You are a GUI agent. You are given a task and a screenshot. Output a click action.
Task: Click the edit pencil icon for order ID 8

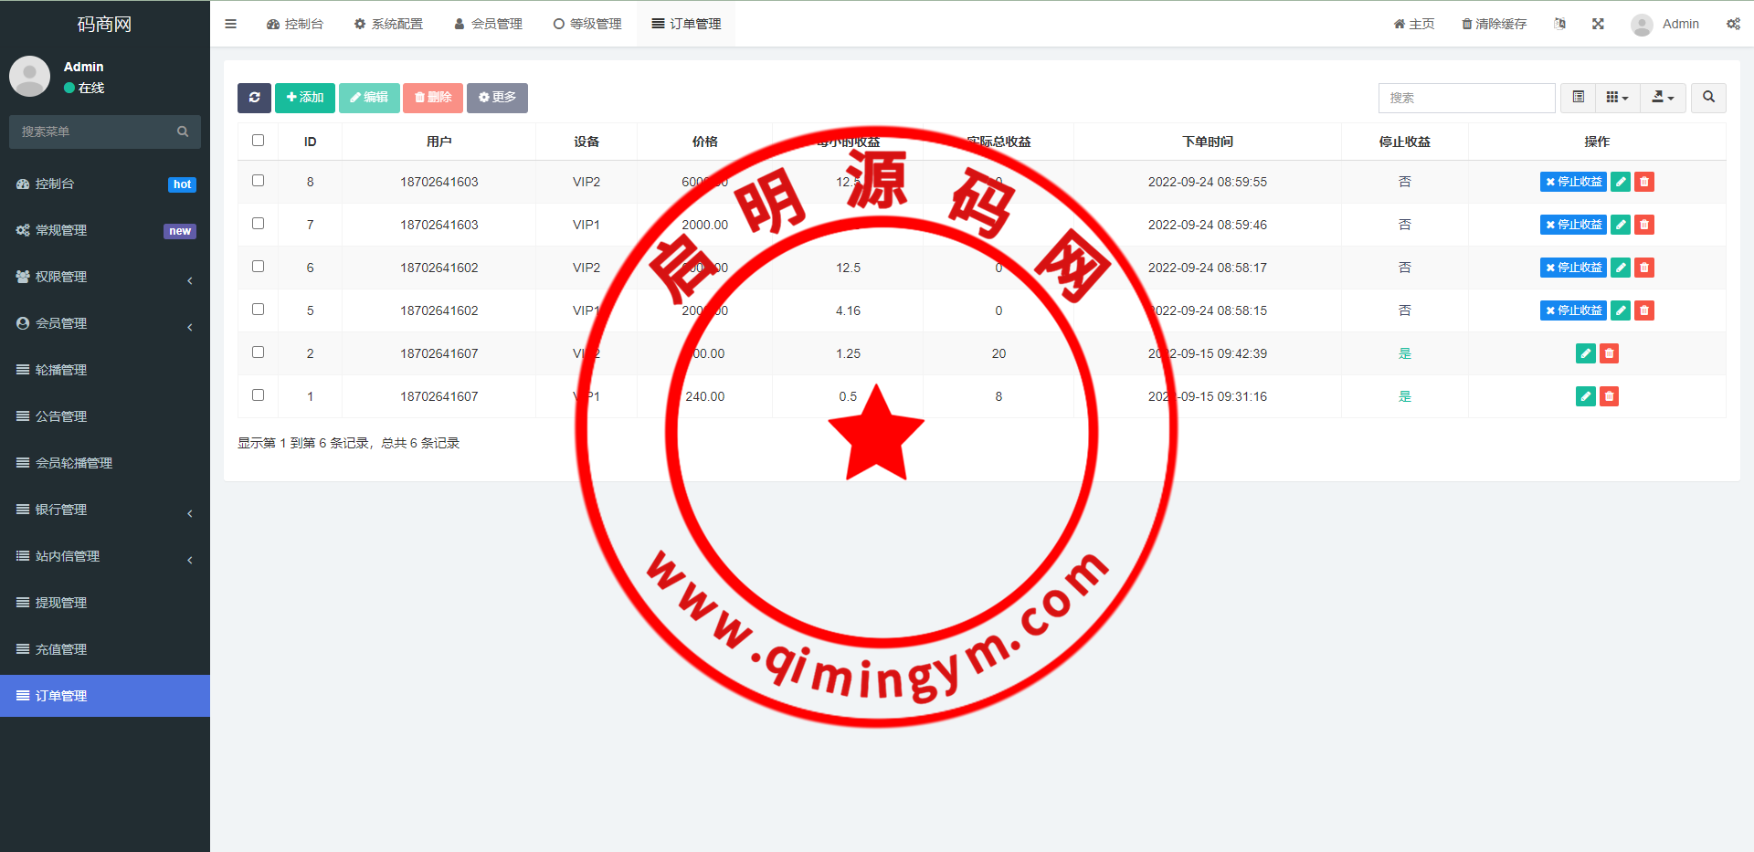[1620, 182]
